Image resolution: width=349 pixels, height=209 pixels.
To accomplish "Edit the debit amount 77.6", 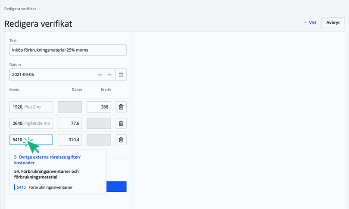I will [x=70, y=123].
